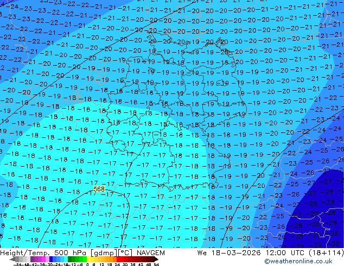Click the We 18-03-2026 date label
The width and height of the screenshot is (344, 266).
coord(229,253)
